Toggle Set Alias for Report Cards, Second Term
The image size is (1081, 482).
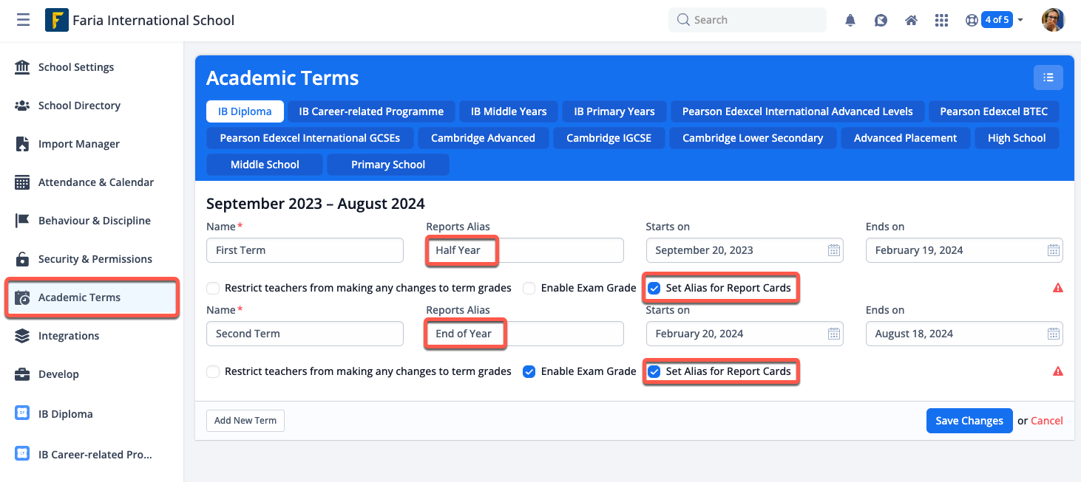(x=654, y=371)
